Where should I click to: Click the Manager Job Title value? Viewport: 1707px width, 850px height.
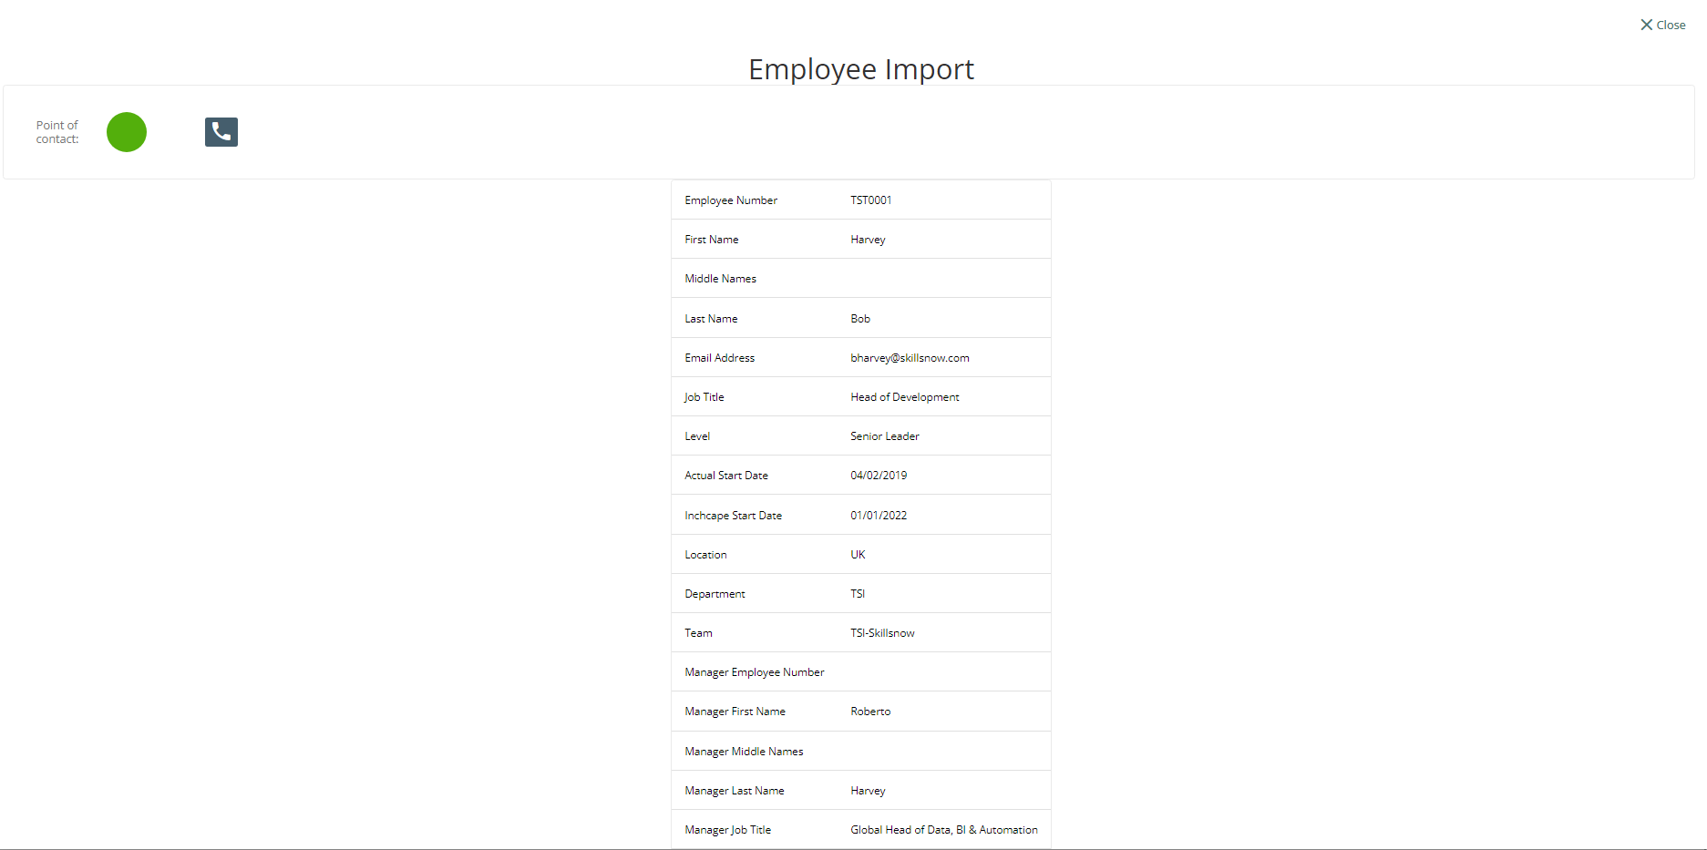[943, 830]
